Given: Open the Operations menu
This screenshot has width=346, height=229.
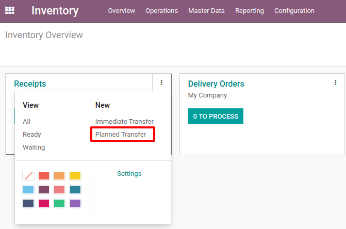Looking at the screenshot, I should tap(161, 11).
